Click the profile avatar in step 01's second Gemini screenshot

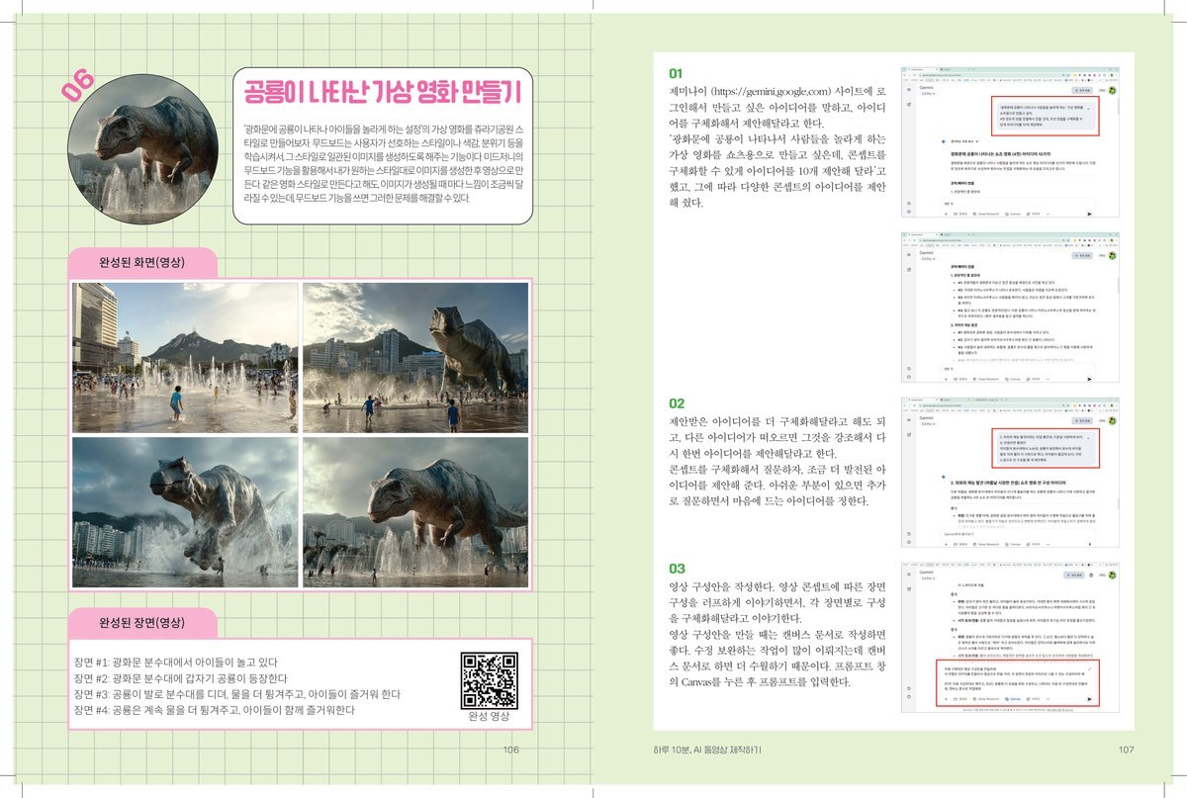[x=1112, y=256]
